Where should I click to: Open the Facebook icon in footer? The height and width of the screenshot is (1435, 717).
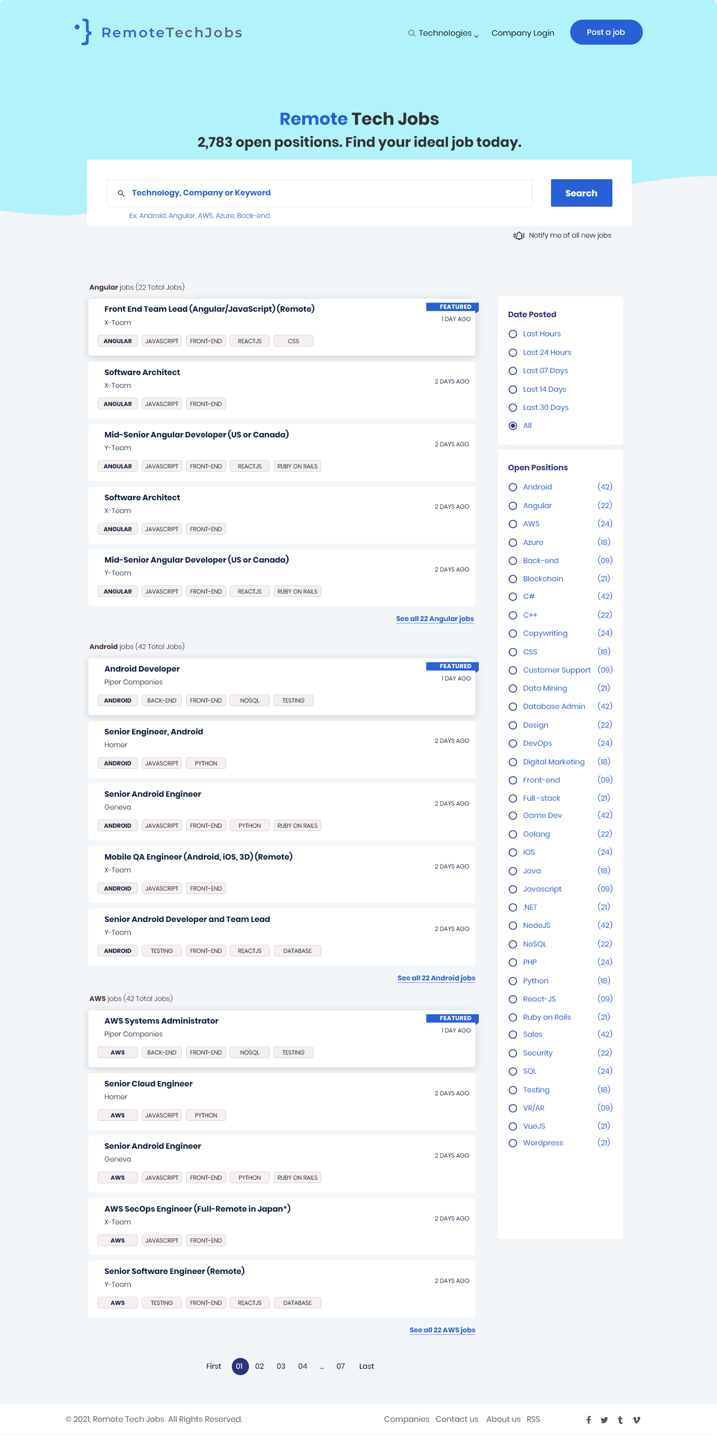(x=588, y=1419)
